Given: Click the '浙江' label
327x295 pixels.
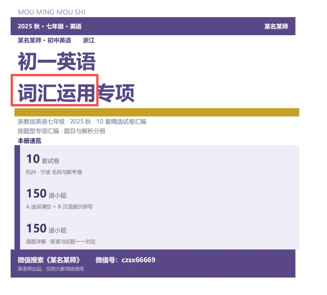Looking at the screenshot, I should 89,40.
